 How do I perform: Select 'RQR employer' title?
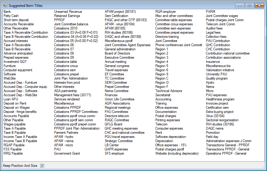(166, 12)
